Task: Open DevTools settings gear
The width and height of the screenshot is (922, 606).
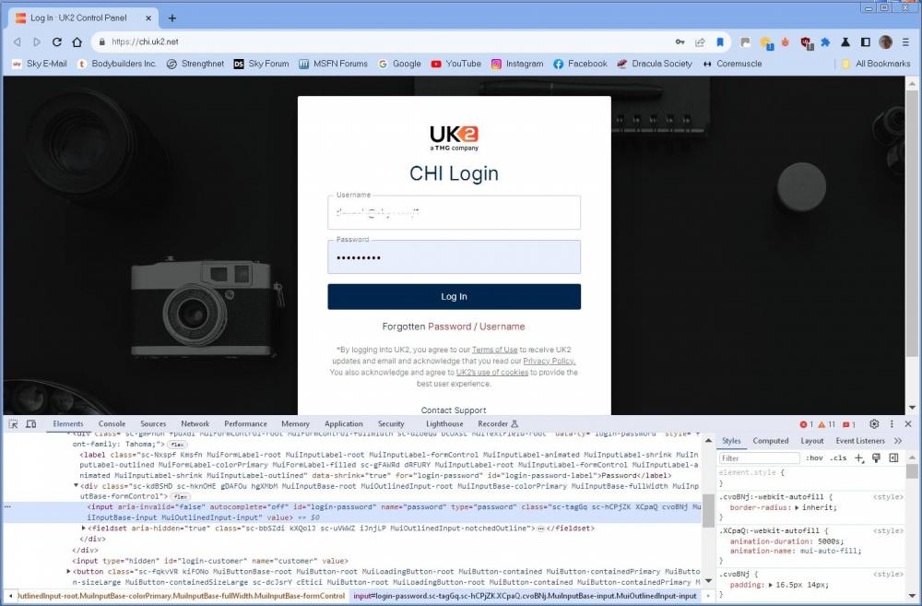Action: (x=874, y=424)
